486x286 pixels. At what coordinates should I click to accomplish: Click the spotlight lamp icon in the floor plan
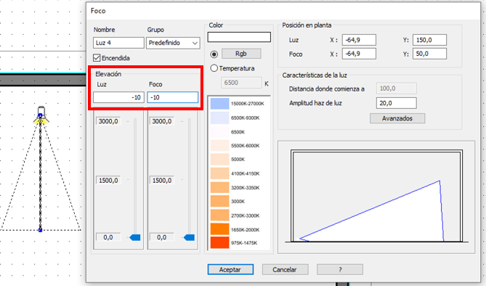[x=41, y=115]
